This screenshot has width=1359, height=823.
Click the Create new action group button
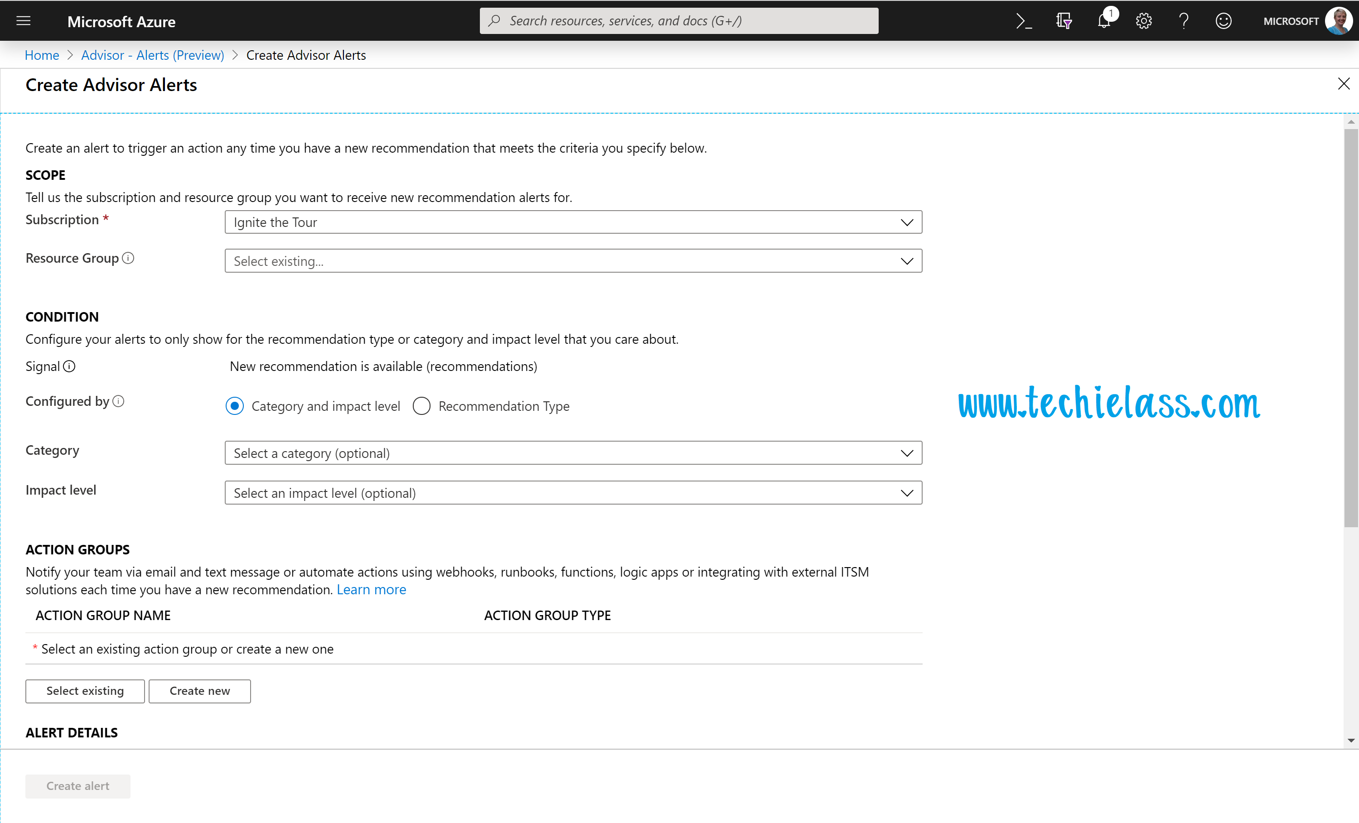coord(200,690)
